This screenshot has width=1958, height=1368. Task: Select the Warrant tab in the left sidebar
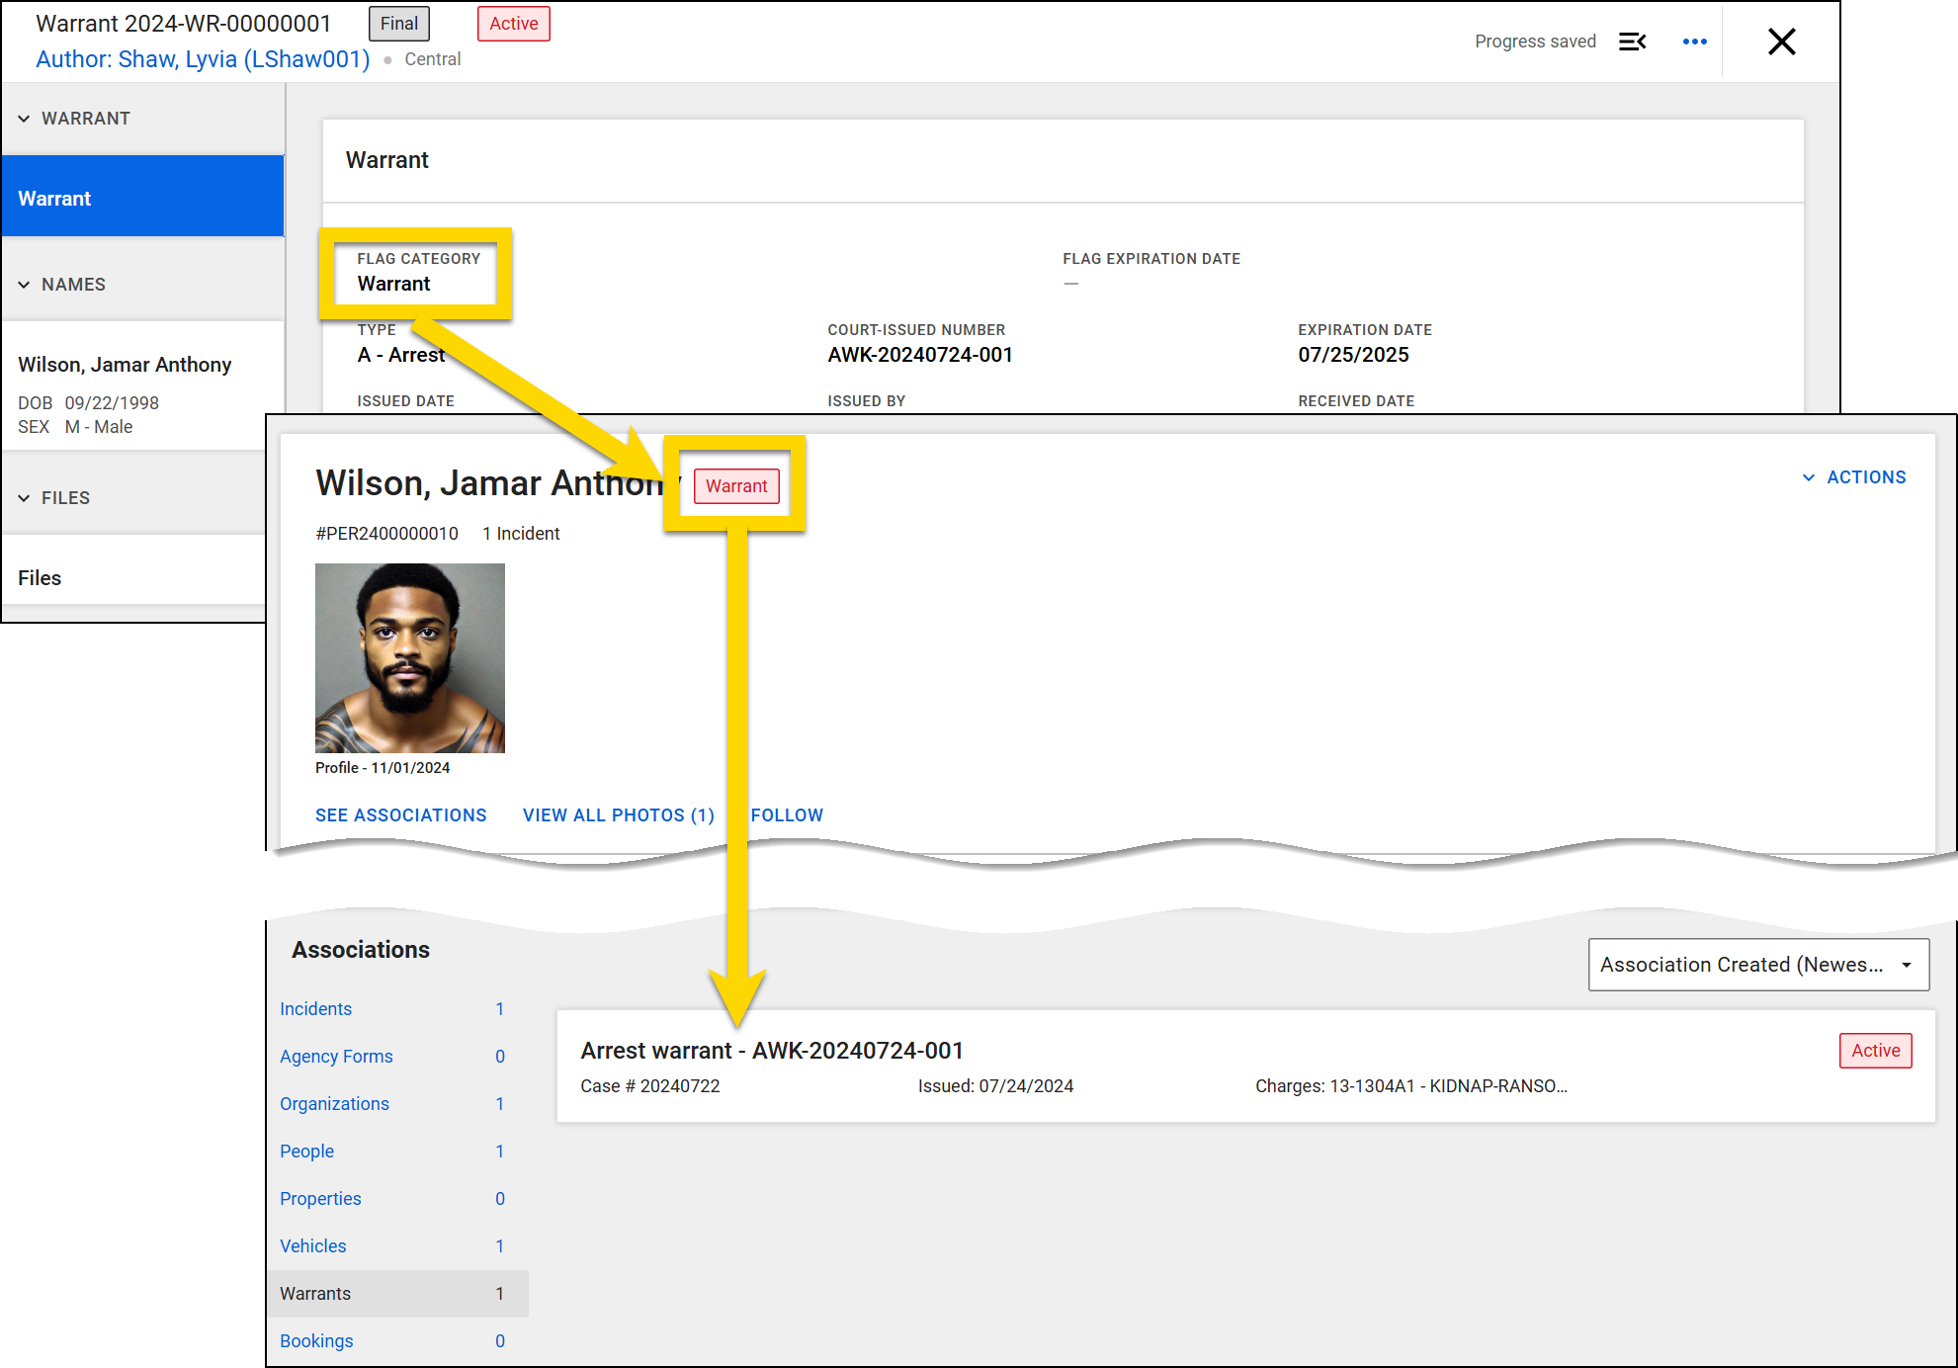click(x=55, y=198)
